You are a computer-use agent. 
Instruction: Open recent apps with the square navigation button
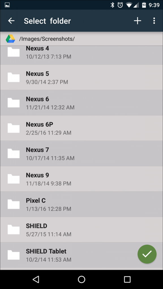pyautogui.click(x=127, y=279)
